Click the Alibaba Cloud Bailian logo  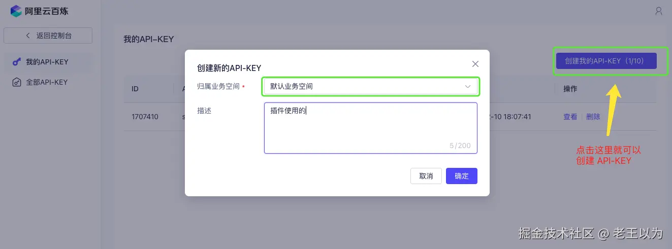[39, 11]
